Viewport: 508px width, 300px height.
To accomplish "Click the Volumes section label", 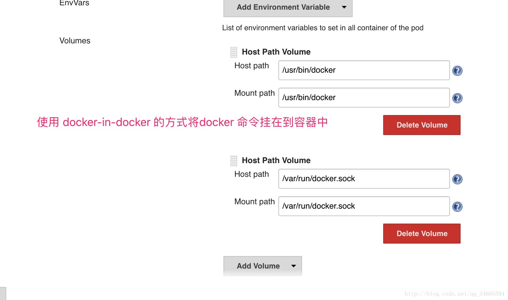I will (x=75, y=41).
